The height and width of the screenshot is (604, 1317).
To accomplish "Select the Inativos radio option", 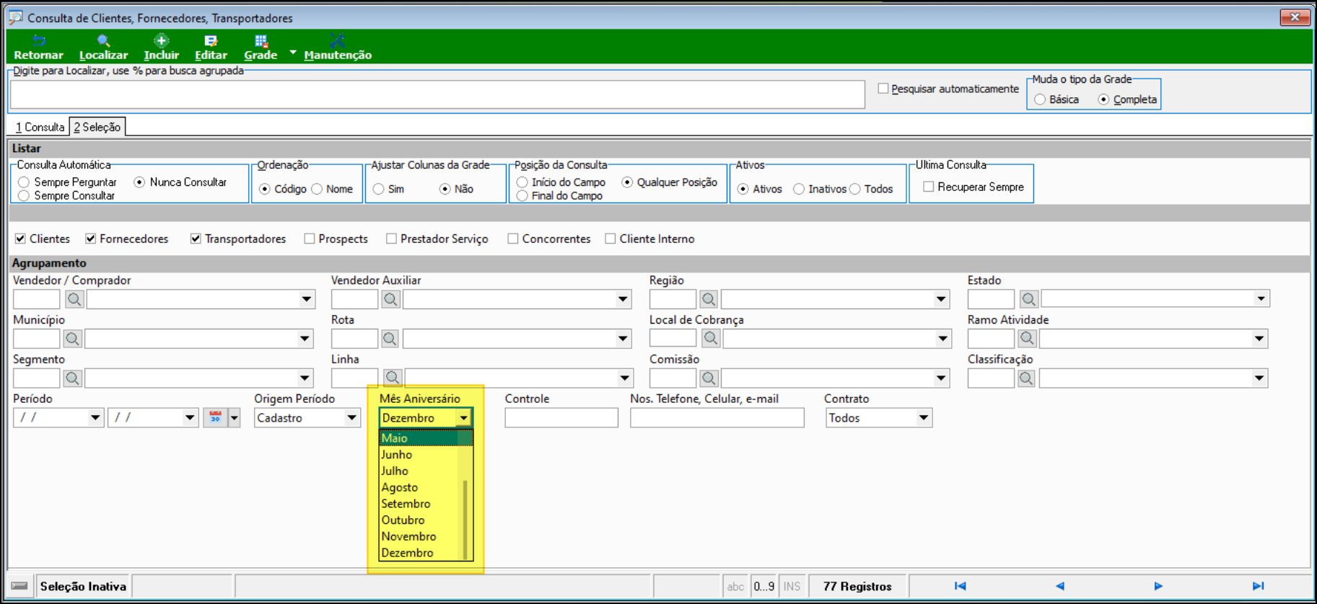I will pyautogui.click(x=799, y=189).
